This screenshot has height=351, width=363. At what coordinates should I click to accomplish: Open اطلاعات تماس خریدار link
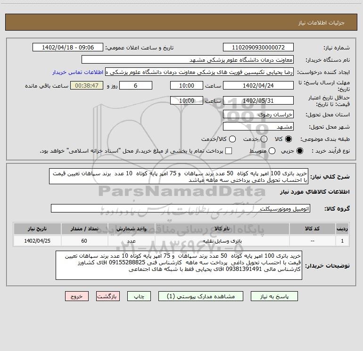click(78, 72)
